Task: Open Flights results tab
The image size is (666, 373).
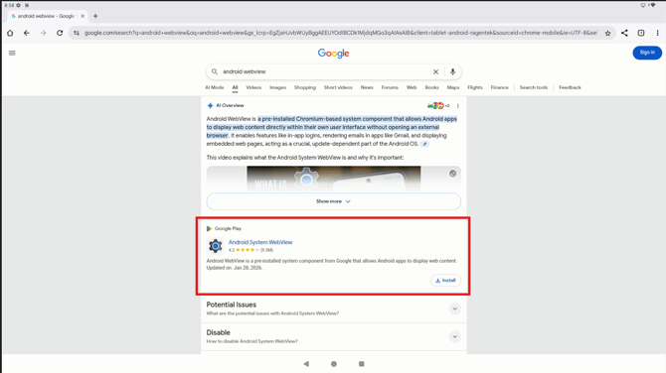Action: coord(475,87)
